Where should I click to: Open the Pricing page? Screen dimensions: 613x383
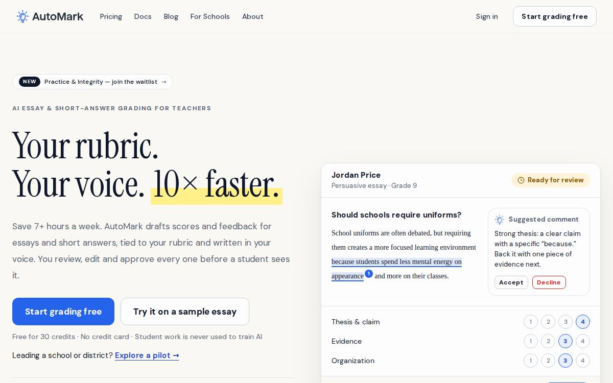click(x=111, y=16)
